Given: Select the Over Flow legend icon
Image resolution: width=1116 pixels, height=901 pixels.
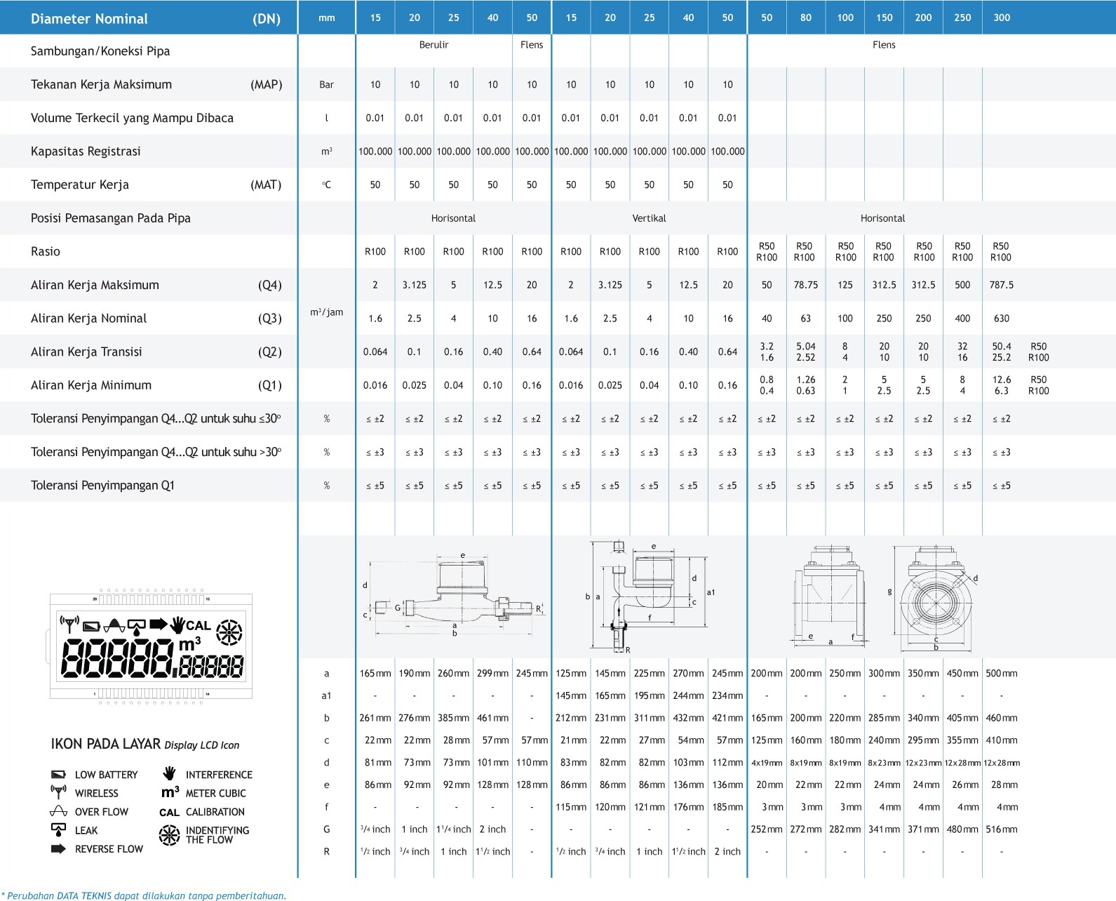Looking at the screenshot, I should pyautogui.click(x=58, y=812).
